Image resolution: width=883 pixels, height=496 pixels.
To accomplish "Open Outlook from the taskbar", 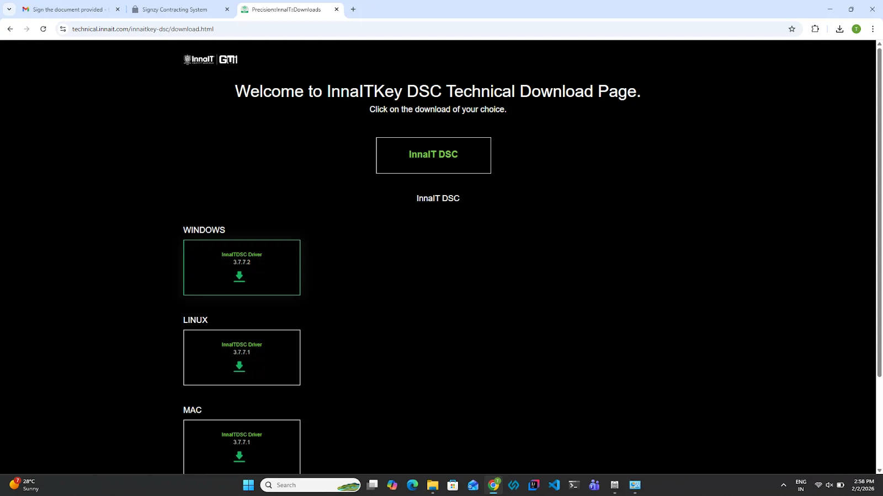I will point(473,485).
